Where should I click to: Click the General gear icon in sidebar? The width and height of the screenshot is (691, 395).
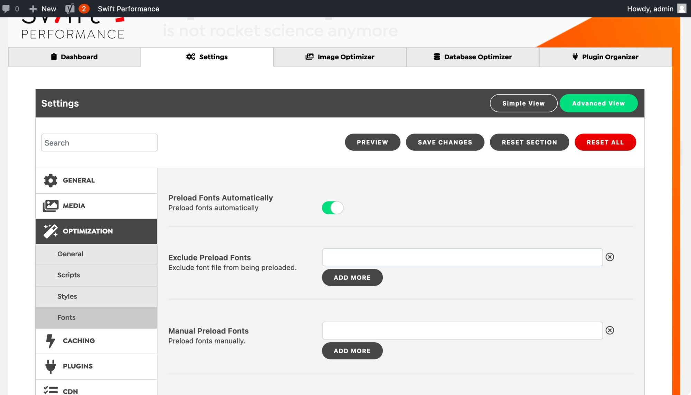[50, 180]
